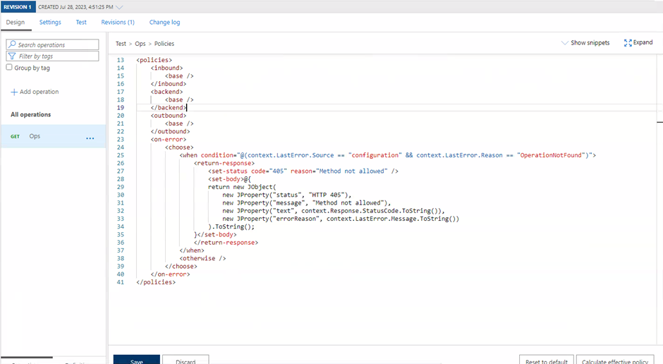Open the Ops operation ellipsis menu
The image size is (663, 364).
tap(90, 138)
